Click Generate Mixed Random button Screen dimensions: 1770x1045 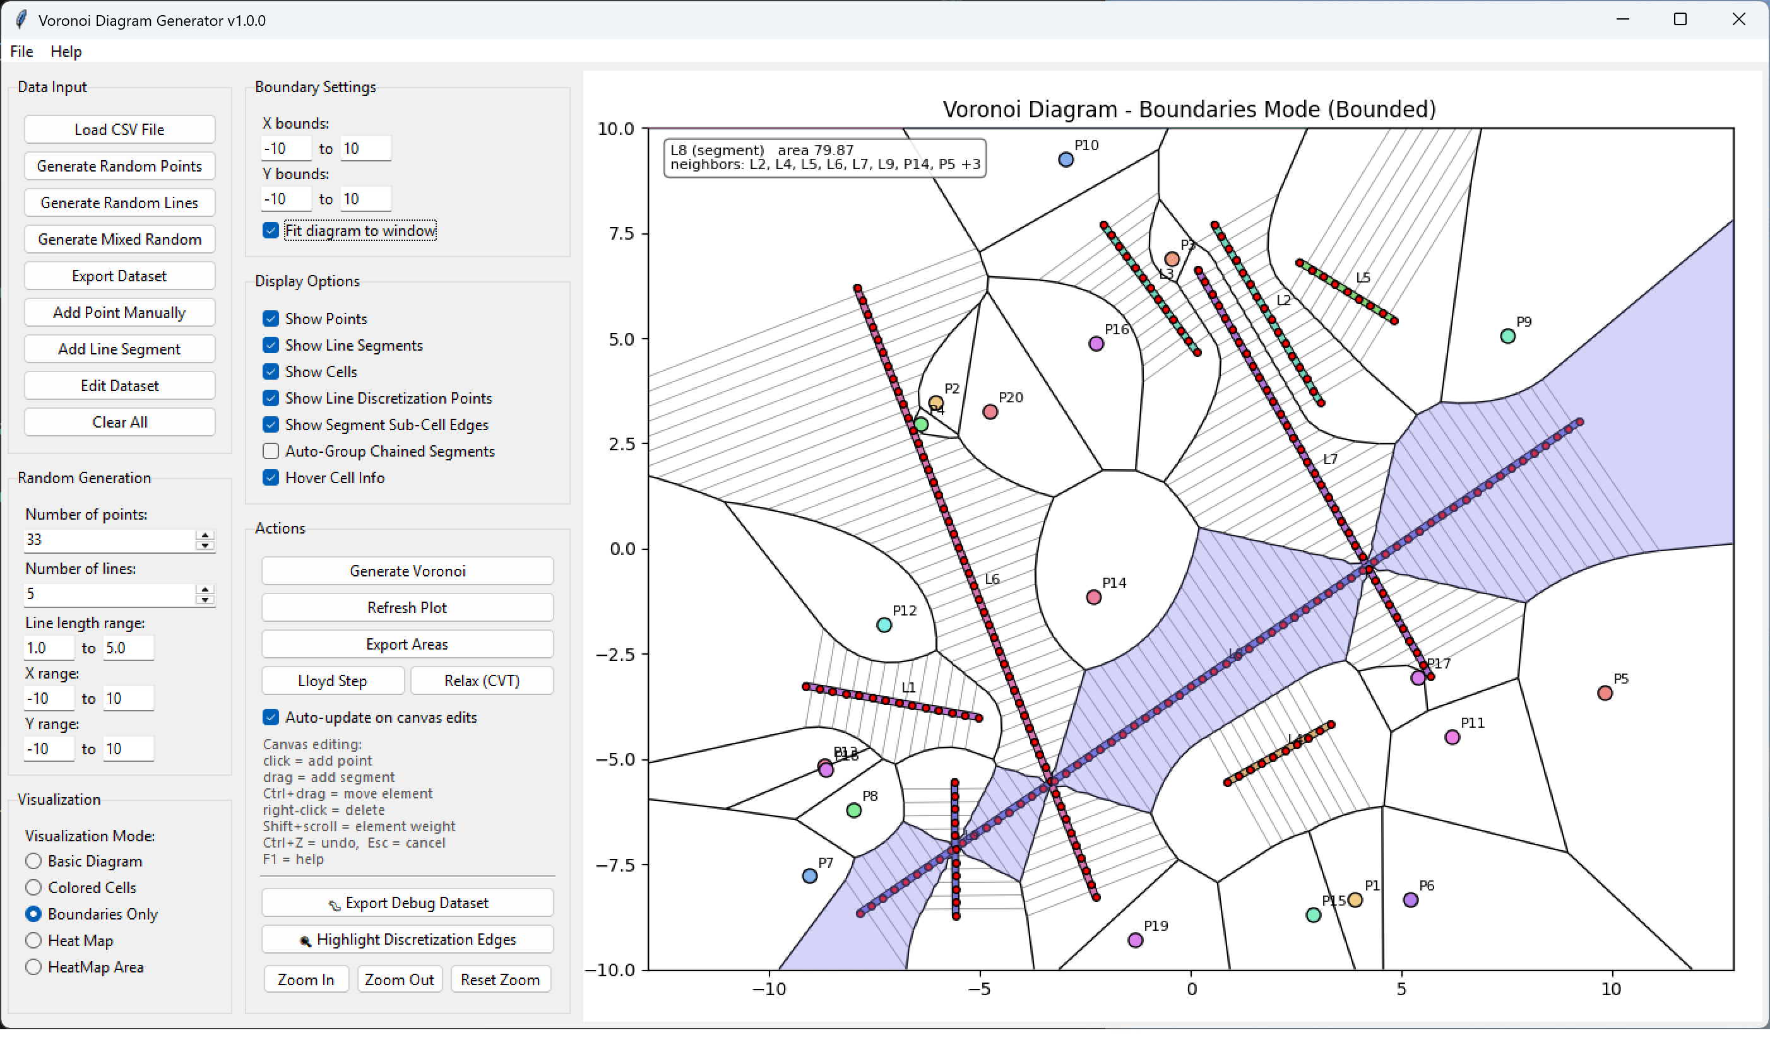click(x=119, y=240)
